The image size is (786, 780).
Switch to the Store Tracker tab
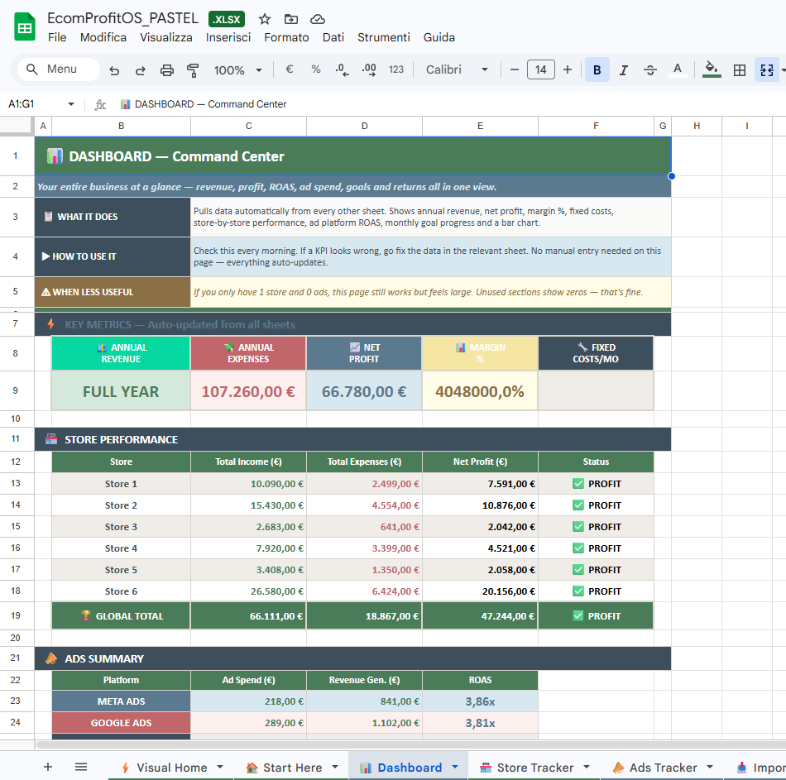534,768
